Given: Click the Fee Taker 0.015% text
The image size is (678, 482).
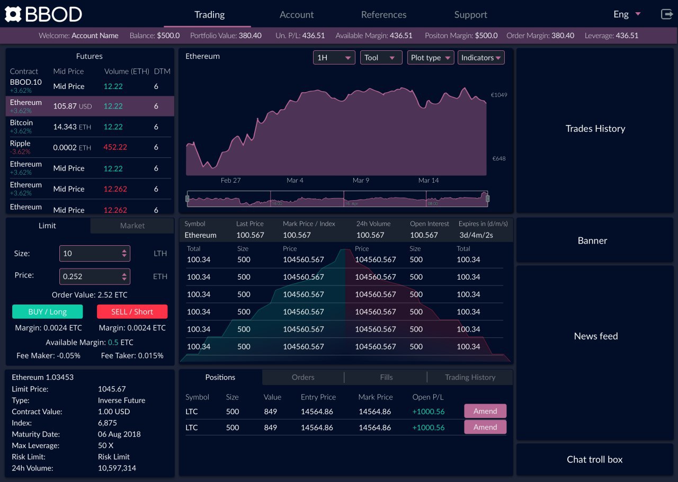Looking at the screenshot, I should click(132, 355).
